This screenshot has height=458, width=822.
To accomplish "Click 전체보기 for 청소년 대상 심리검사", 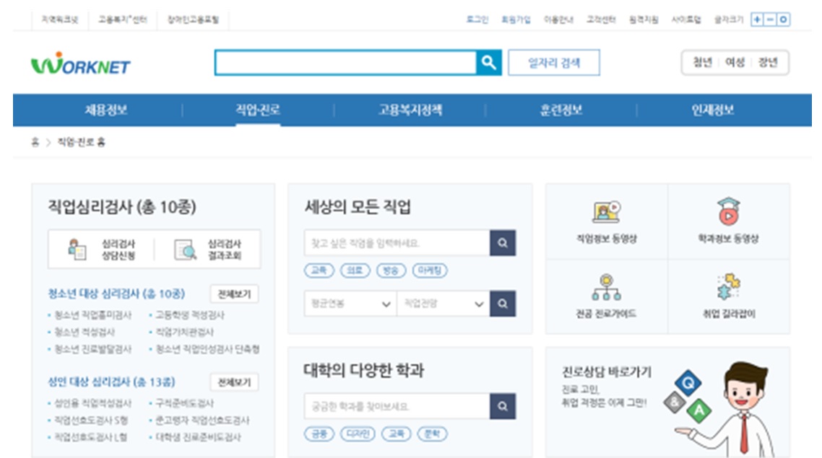I will pyautogui.click(x=234, y=294).
